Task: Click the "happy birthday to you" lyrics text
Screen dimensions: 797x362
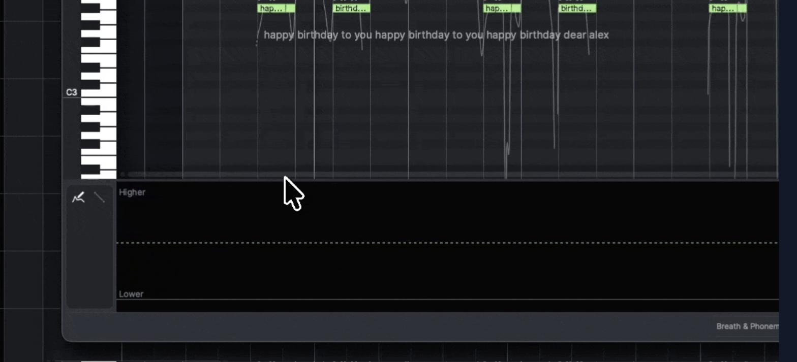Action: coord(436,35)
